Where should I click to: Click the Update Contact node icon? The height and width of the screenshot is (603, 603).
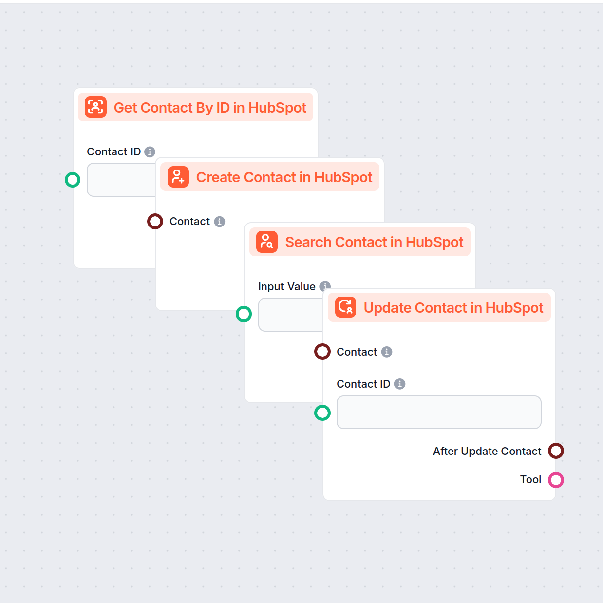345,307
